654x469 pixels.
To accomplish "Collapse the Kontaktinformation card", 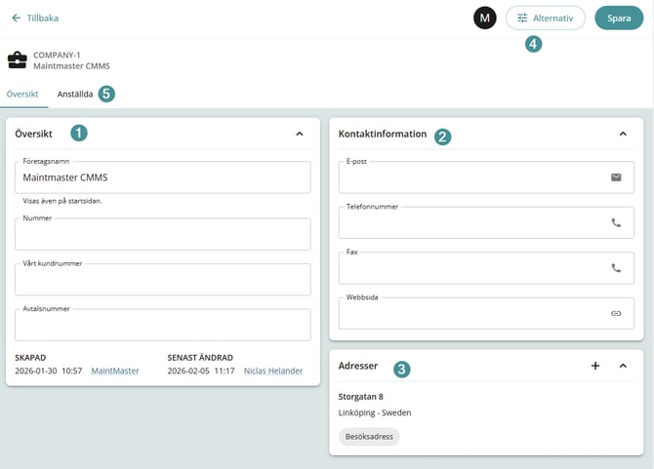I will point(623,134).
